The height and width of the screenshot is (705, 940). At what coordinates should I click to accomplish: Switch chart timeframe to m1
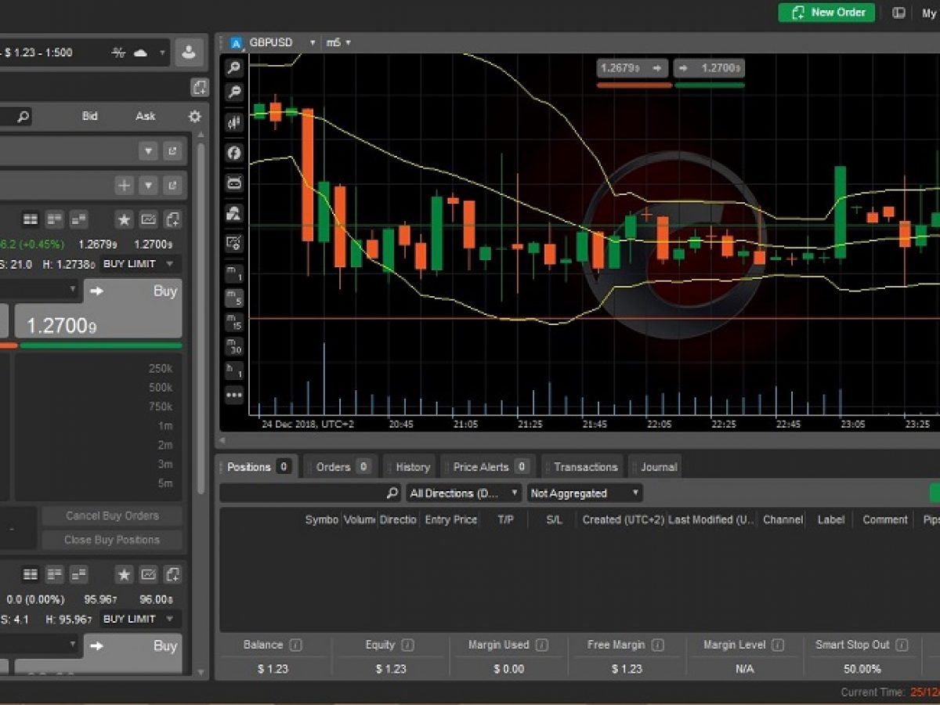[233, 274]
